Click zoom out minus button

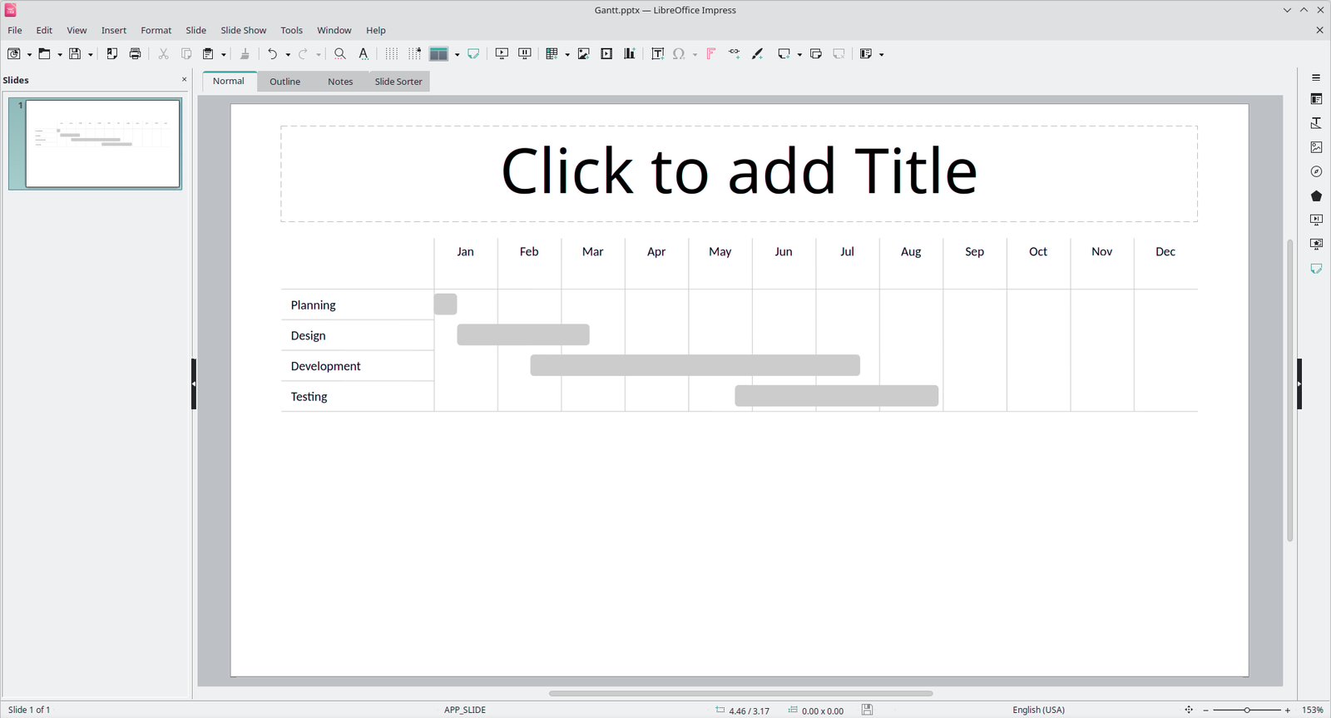pos(1205,710)
